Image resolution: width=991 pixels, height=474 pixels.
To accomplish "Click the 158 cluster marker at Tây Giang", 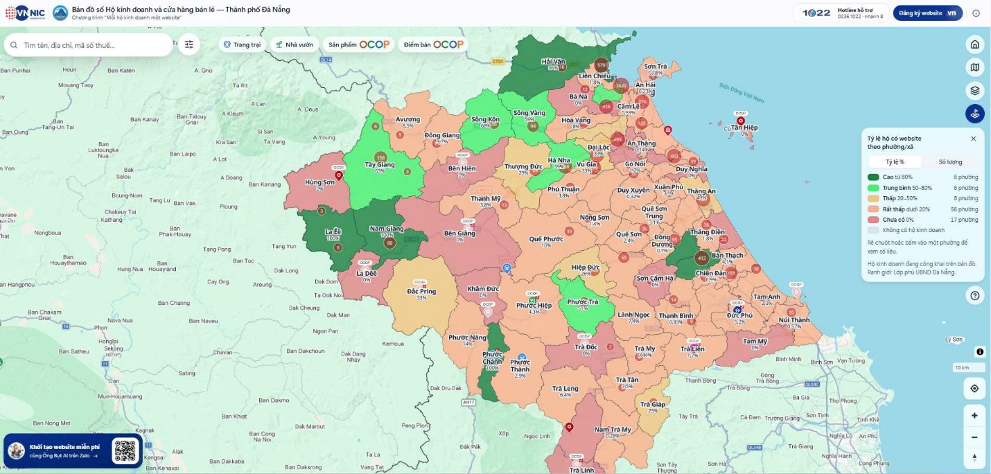I will point(380,158).
